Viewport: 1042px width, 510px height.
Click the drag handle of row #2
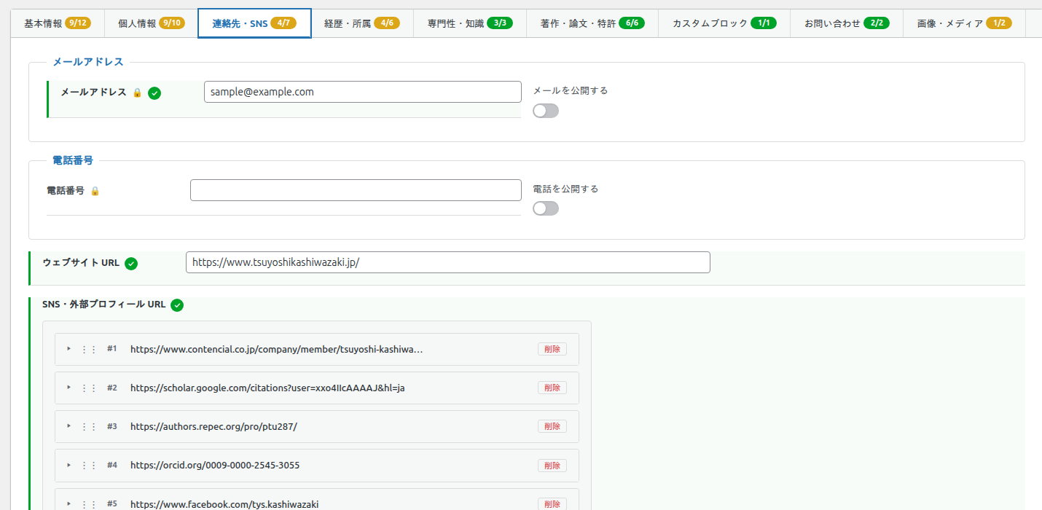tap(89, 388)
